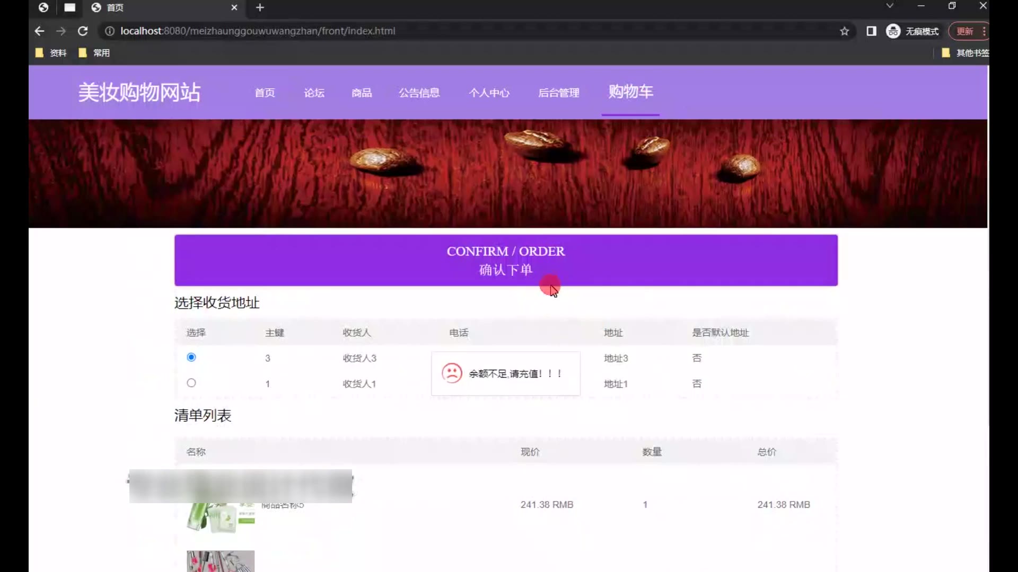
Task: Go to the 商品 menu item
Action: click(362, 93)
